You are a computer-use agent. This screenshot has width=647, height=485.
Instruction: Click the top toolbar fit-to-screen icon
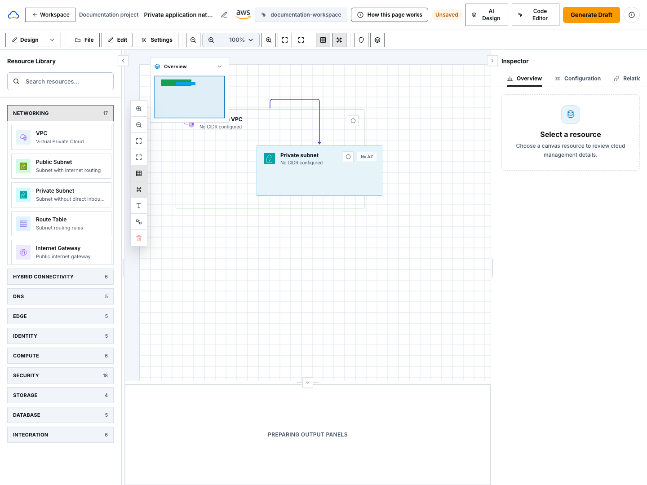click(285, 40)
